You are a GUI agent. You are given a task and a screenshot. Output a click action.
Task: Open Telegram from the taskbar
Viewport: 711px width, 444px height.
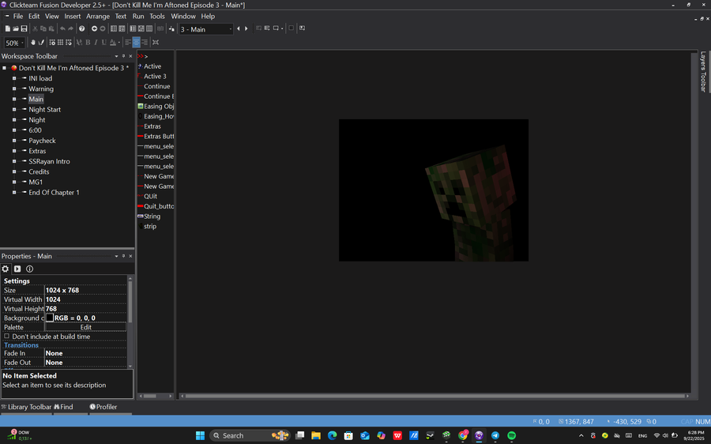[x=495, y=435]
